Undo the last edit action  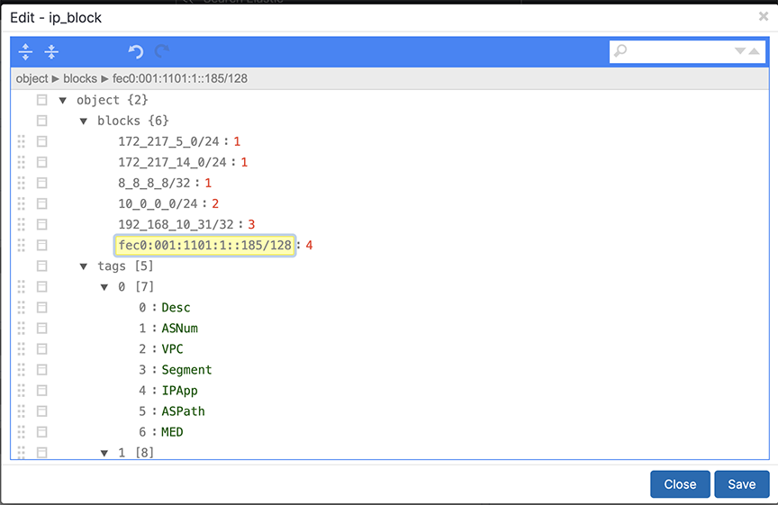135,51
